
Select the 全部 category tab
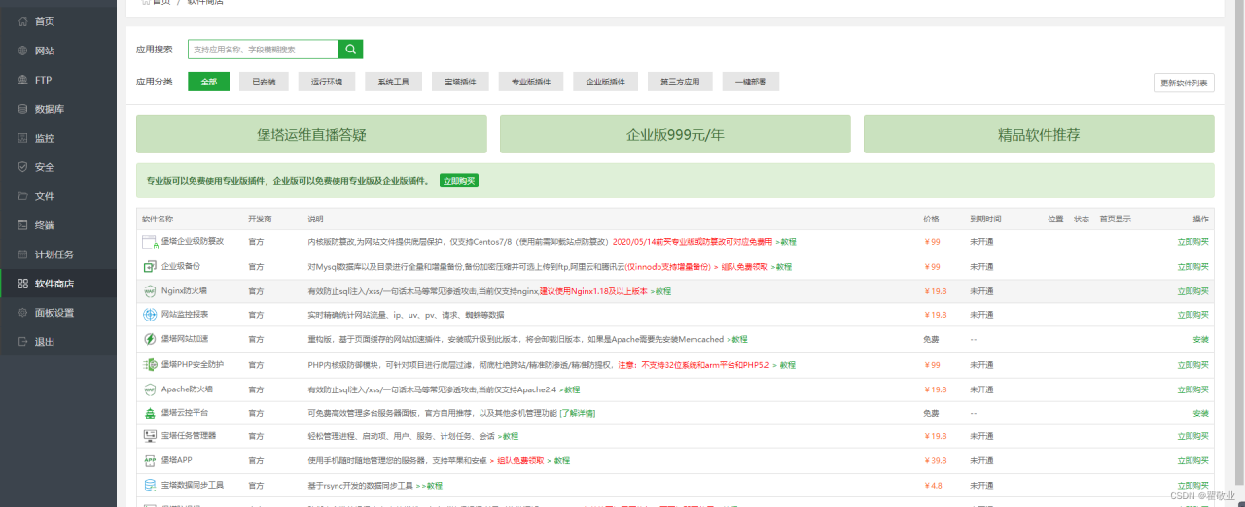[x=208, y=82]
